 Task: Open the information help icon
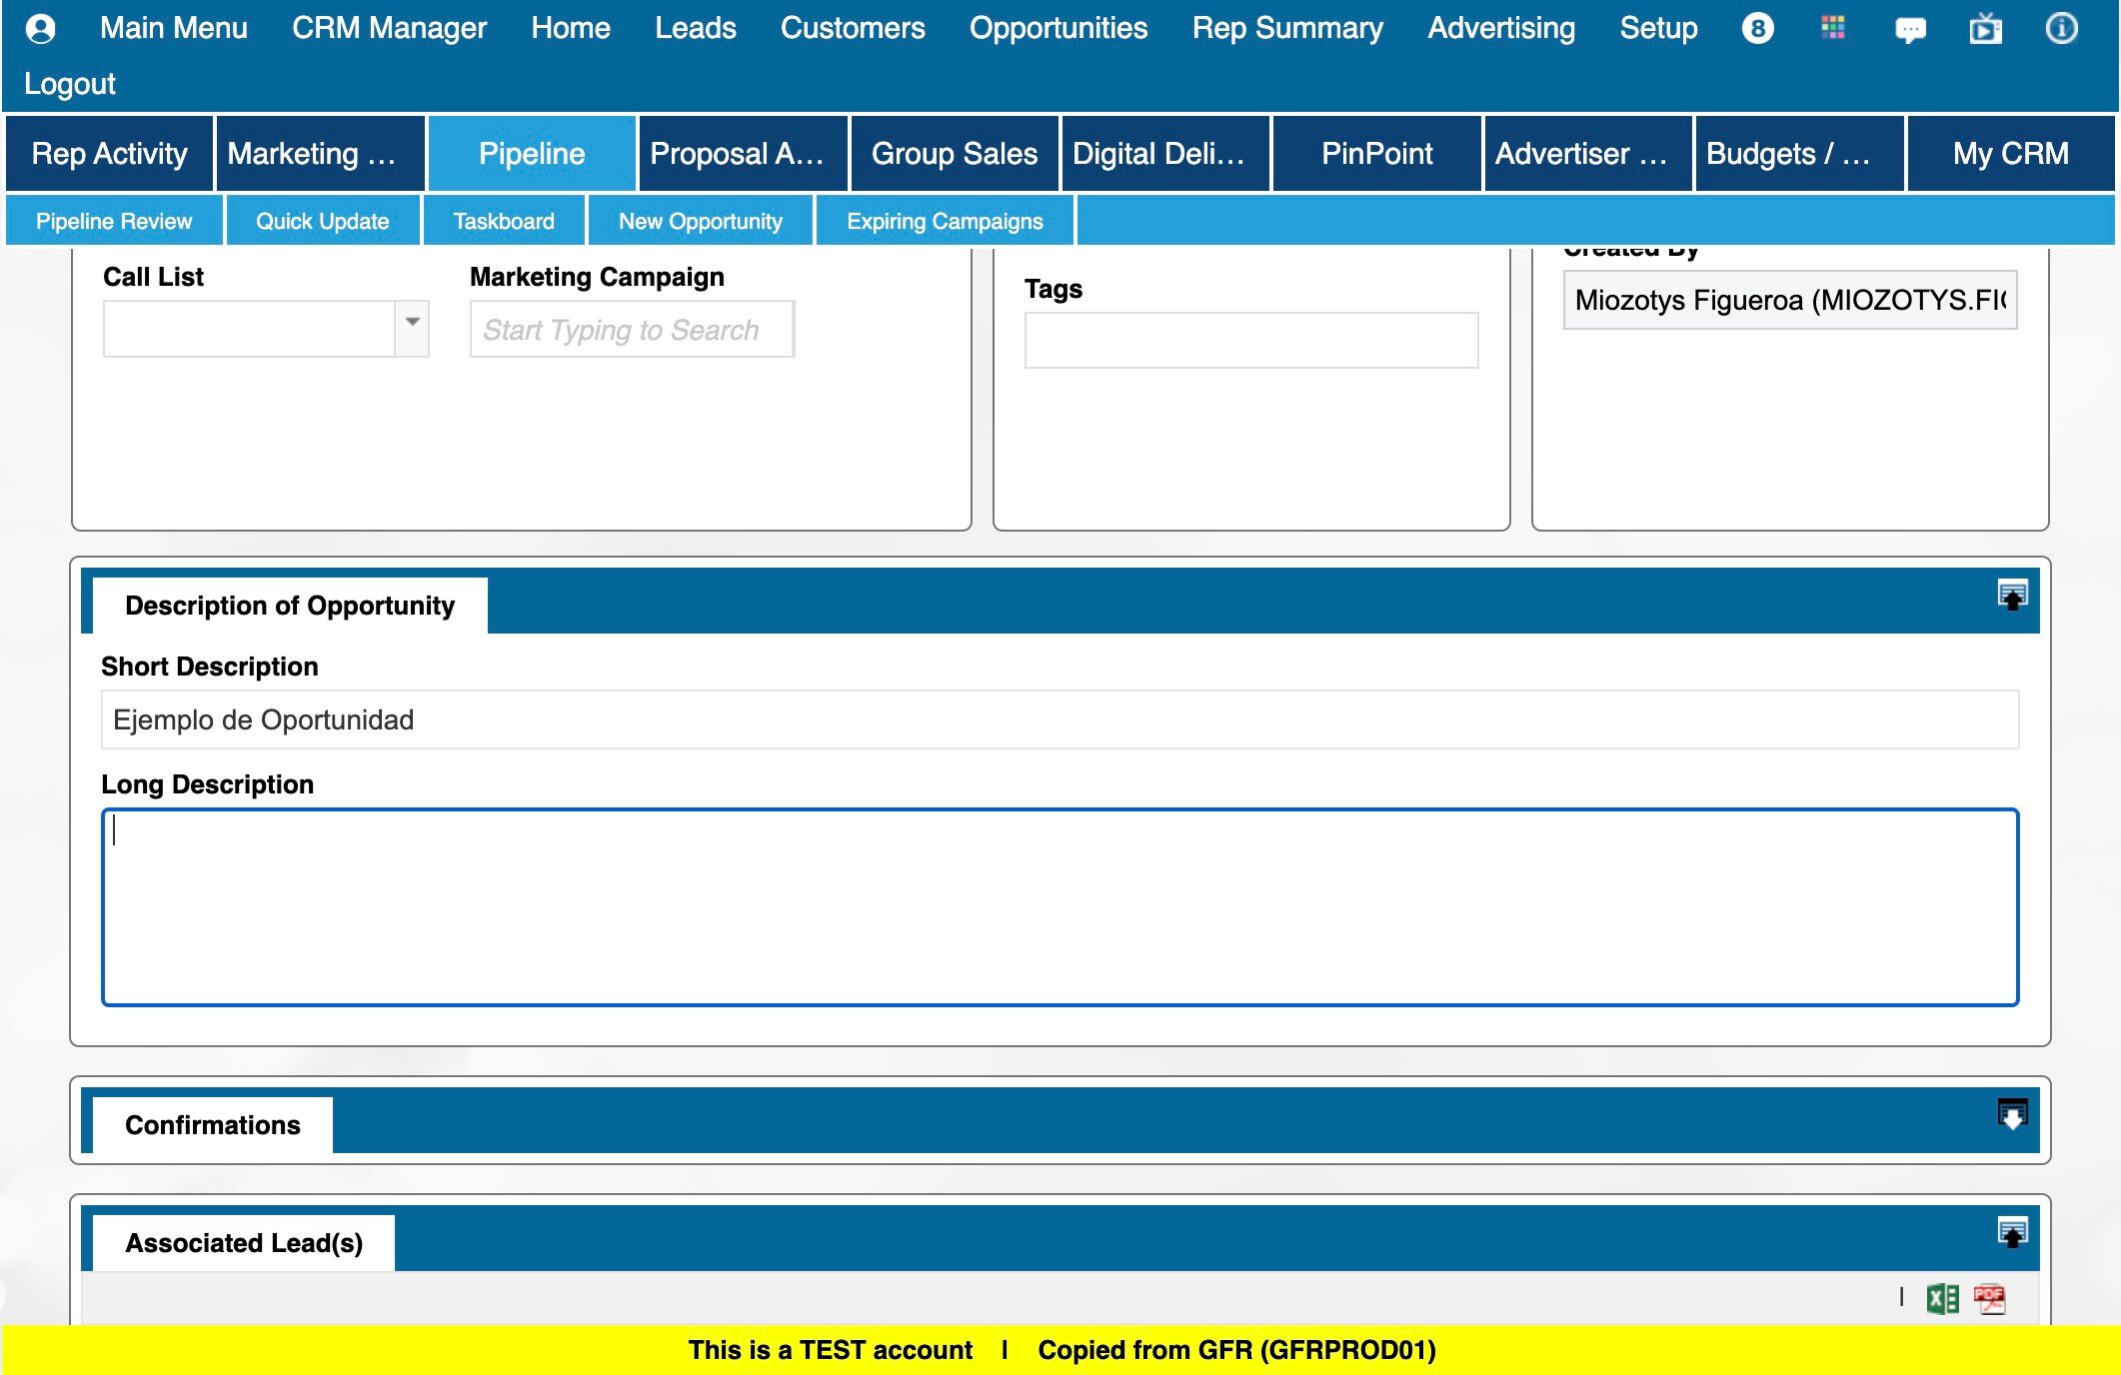click(x=2061, y=28)
